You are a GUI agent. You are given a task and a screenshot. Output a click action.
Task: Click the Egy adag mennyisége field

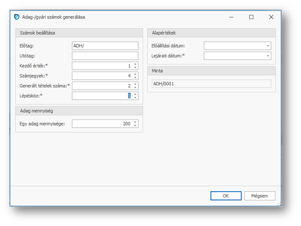[x=102, y=124]
